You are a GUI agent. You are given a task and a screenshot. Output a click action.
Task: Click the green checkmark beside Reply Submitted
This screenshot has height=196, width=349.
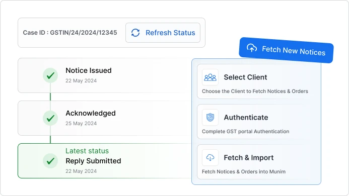(x=50, y=161)
